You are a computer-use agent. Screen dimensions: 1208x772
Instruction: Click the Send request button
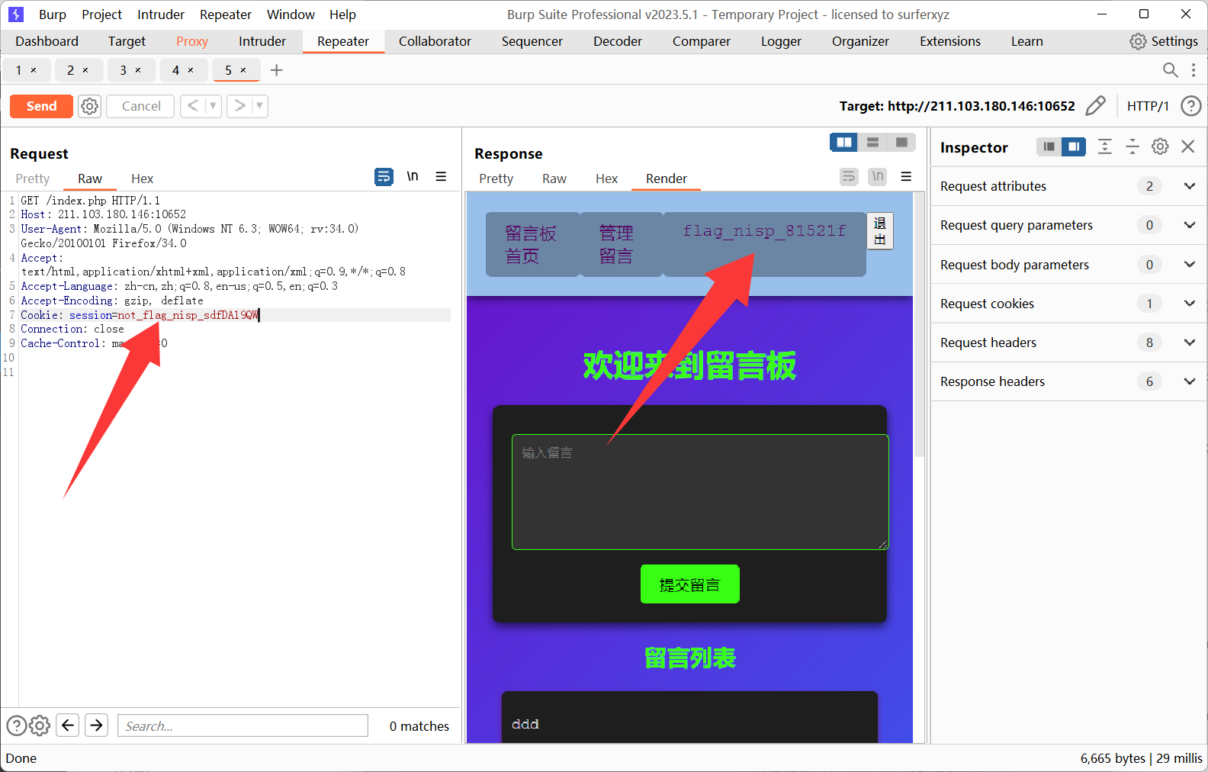tap(41, 106)
